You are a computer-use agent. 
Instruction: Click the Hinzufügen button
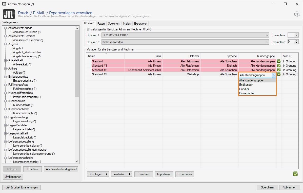pos(98,174)
